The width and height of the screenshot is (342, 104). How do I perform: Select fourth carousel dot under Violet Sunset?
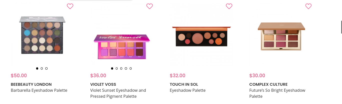tap(126, 68)
